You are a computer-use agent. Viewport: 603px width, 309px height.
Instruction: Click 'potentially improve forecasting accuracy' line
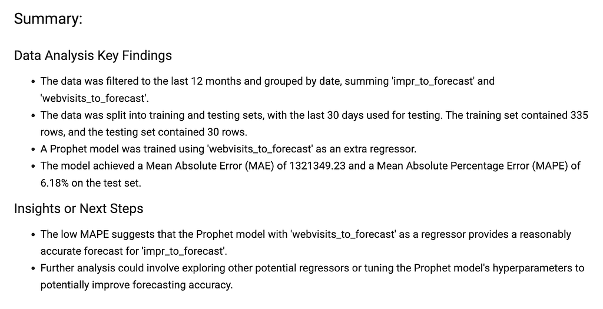[x=137, y=285]
